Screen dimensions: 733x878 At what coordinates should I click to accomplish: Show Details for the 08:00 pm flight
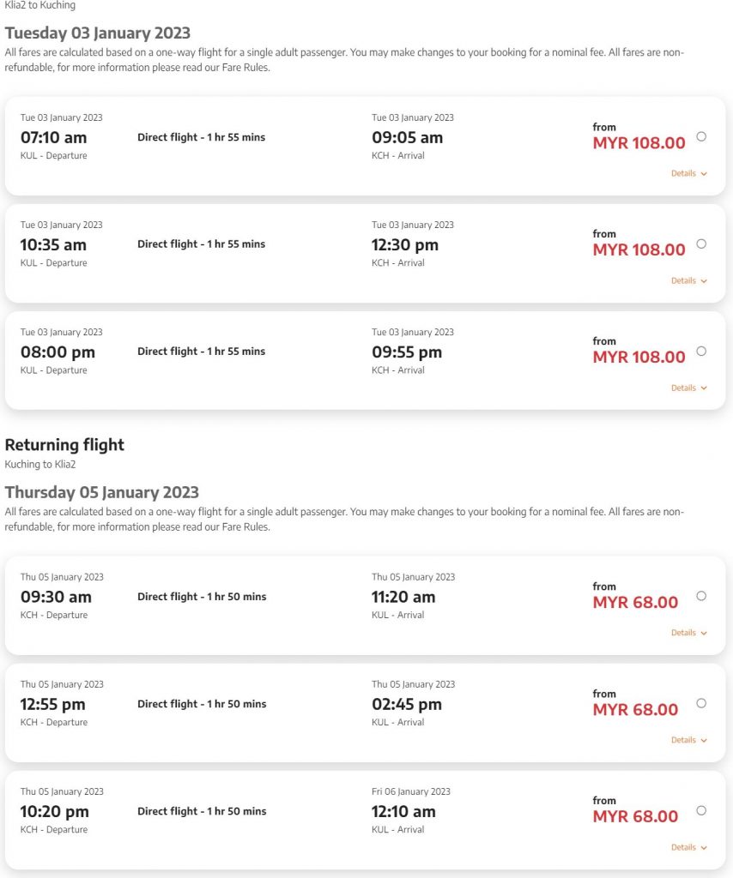coord(688,388)
